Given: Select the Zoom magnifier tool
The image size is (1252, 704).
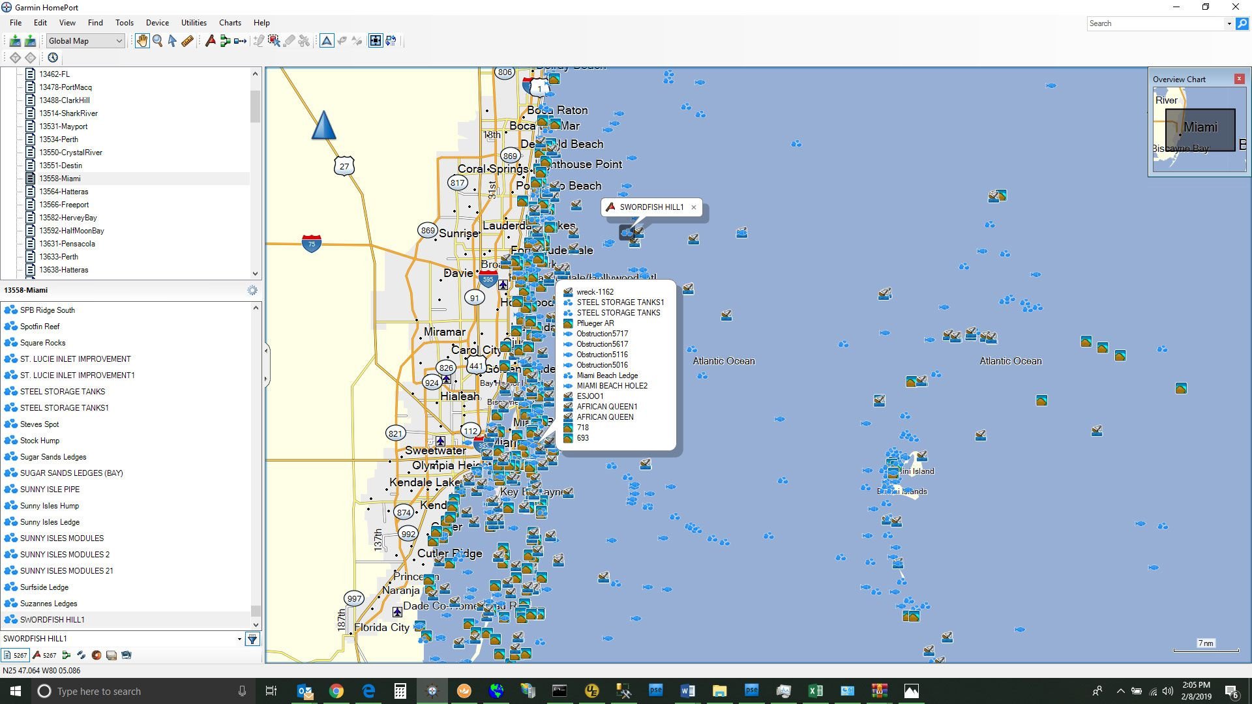Looking at the screenshot, I should [x=157, y=41].
